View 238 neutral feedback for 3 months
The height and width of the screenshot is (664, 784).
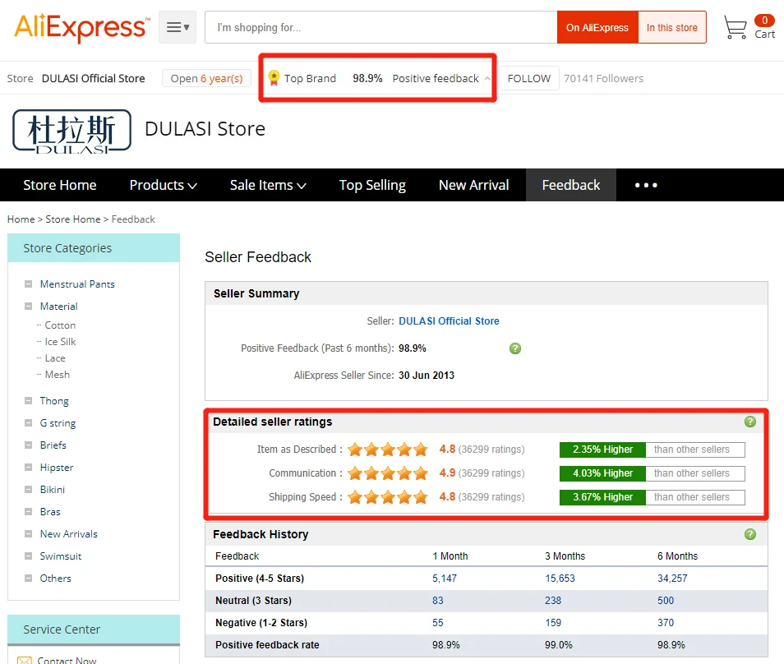click(x=553, y=601)
